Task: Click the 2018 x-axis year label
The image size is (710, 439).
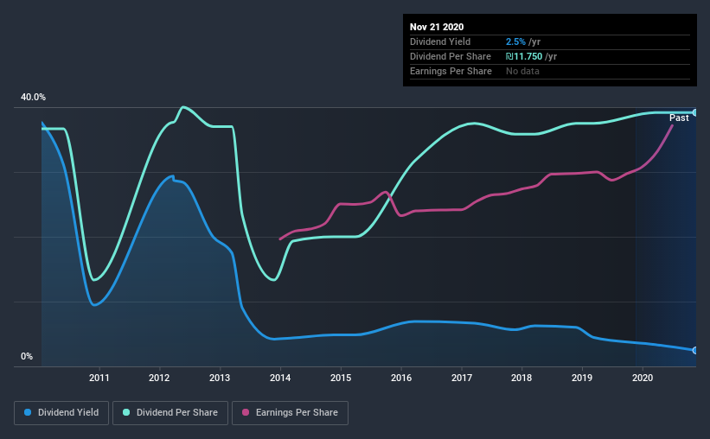Action: click(521, 378)
